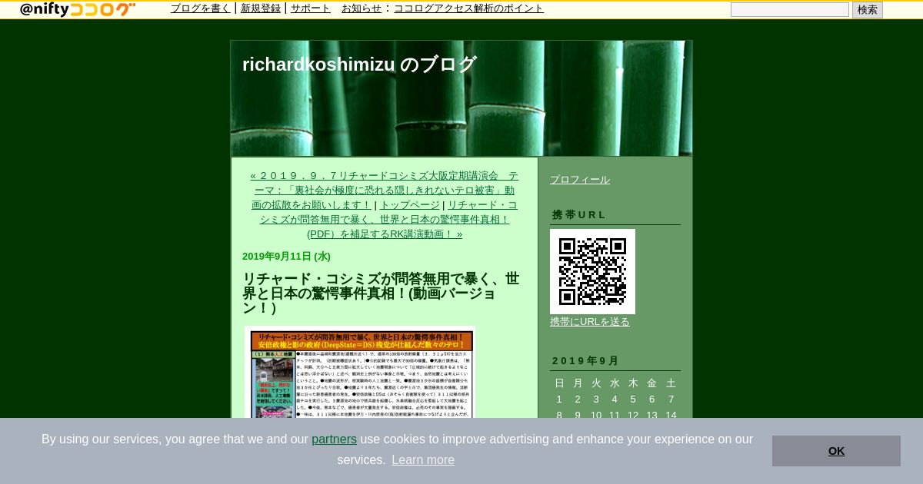The height and width of the screenshot is (484, 923).
Task: Open the プロフィール link
Action: (580, 180)
